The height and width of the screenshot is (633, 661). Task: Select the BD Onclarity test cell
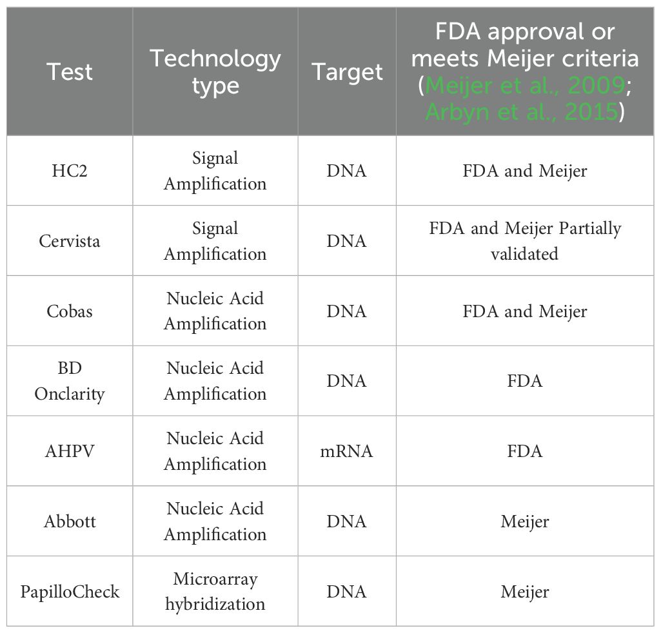click(x=70, y=381)
